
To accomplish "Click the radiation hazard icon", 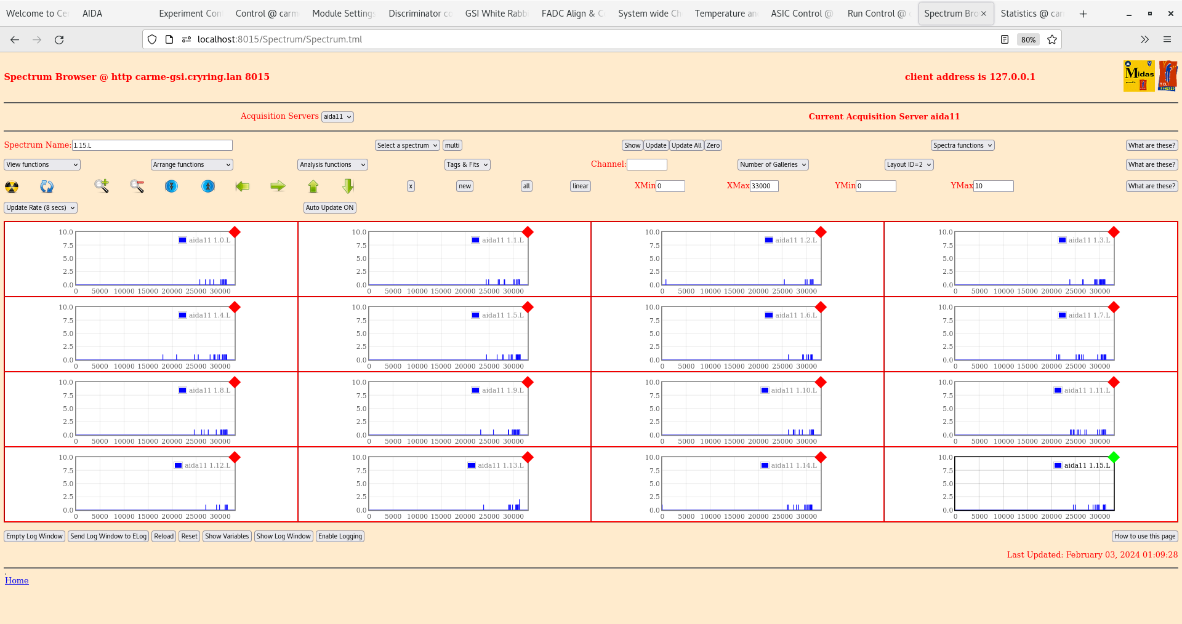I will point(12,186).
